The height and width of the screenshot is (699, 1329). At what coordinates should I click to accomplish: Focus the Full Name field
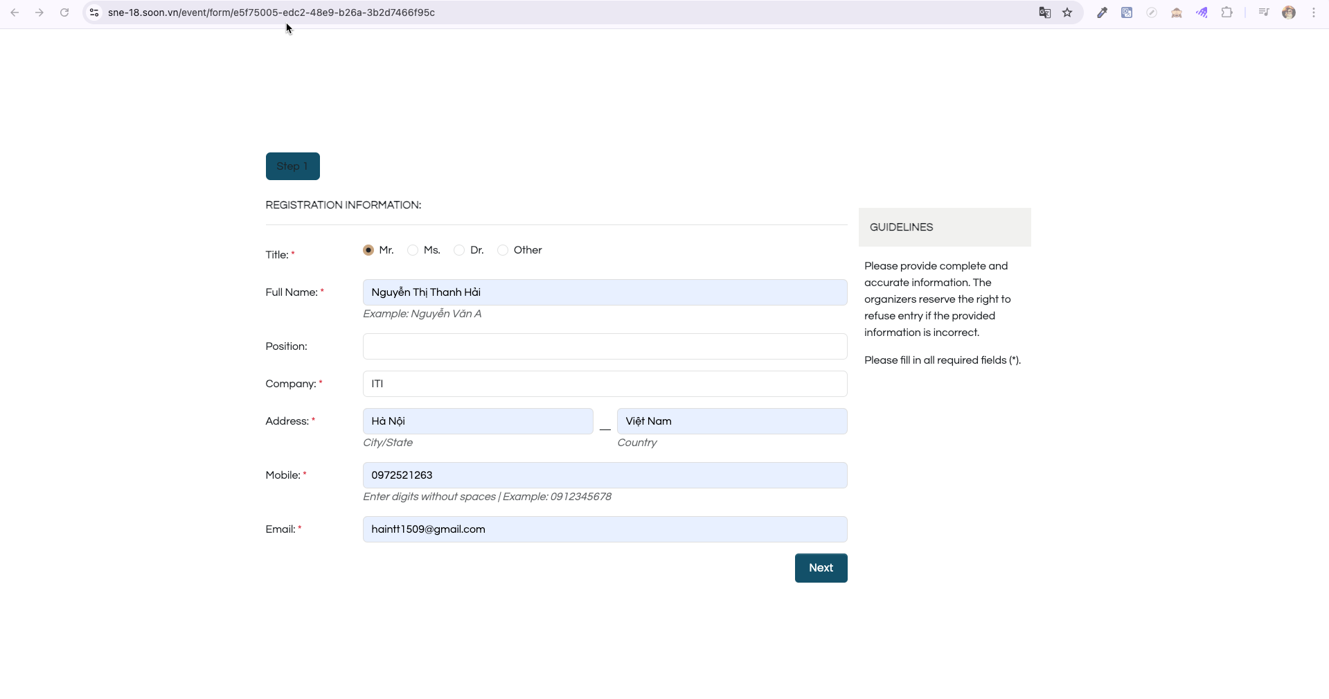tap(605, 292)
